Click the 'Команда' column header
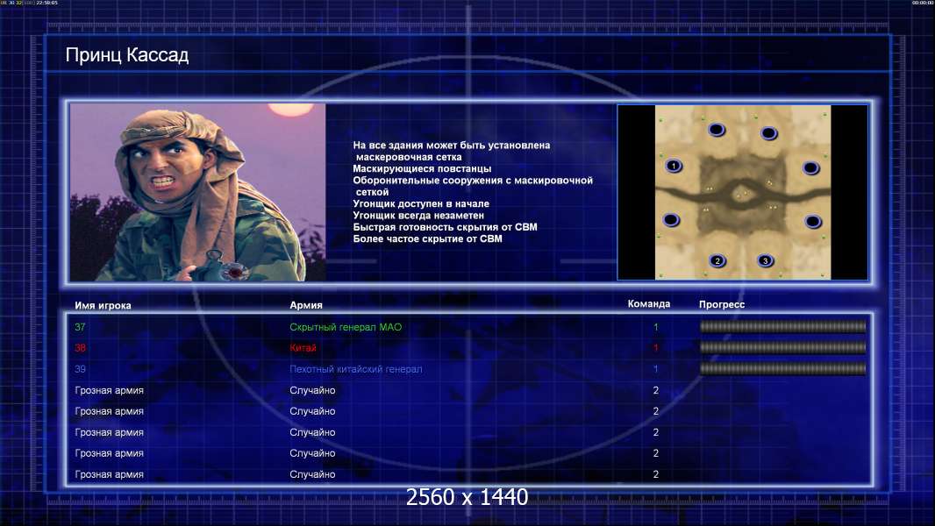Image resolution: width=935 pixels, height=526 pixels. coord(649,304)
